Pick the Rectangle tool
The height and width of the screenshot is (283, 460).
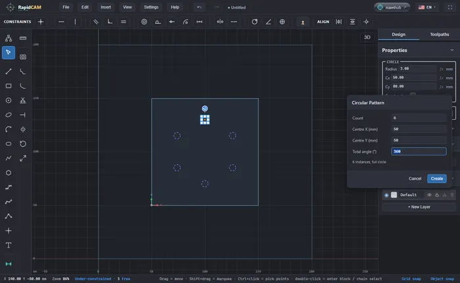coord(9,86)
